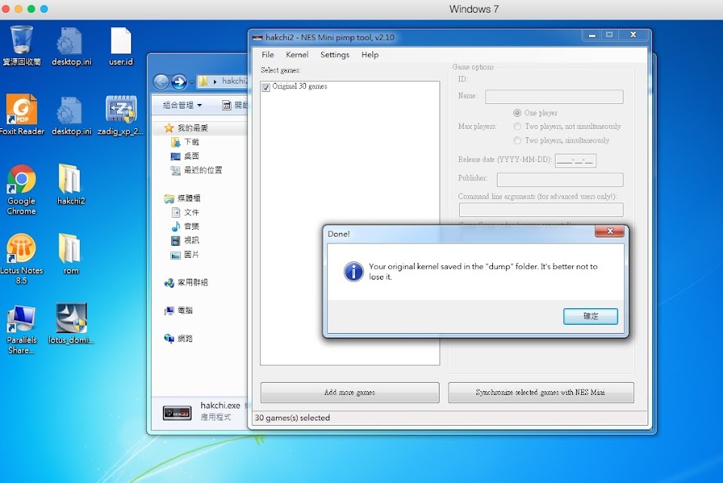Select 我的最愛 favorites in Explorer sidebar
The width and height of the screenshot is (723, 483).
tap(187, 127)
